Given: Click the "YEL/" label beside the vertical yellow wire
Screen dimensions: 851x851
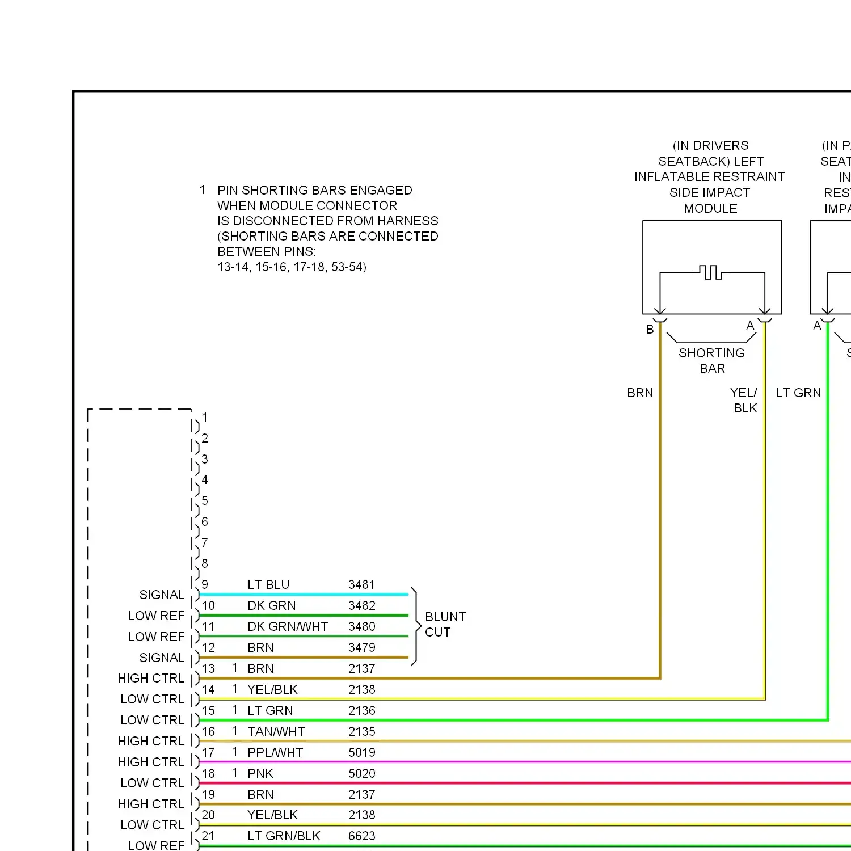Looking at the screenshot, I should pos(743,393).
